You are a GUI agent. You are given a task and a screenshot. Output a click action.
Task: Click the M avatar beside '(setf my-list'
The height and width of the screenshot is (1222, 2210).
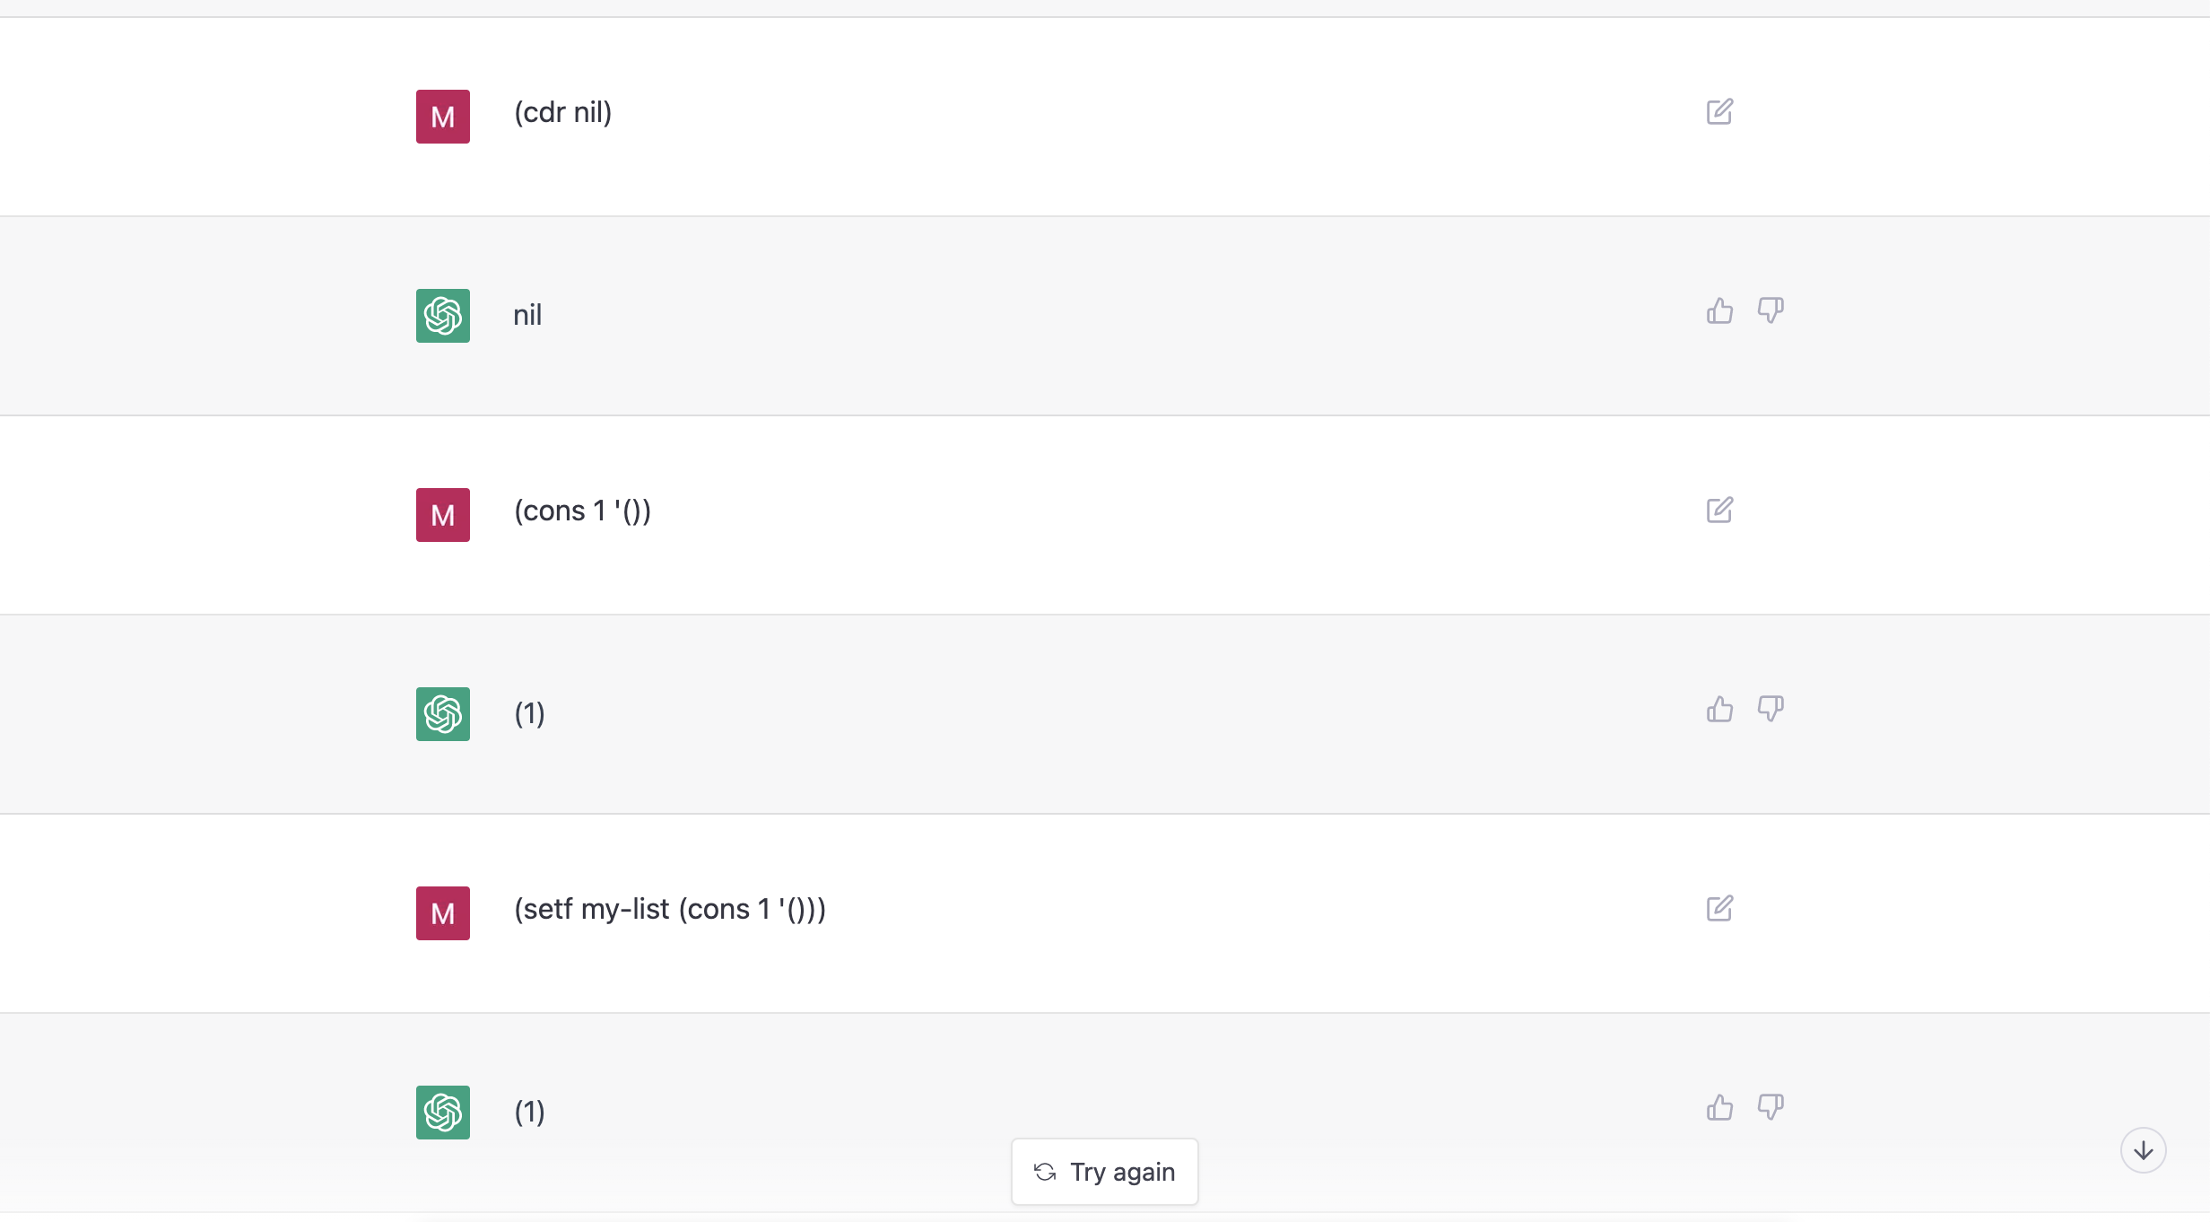pos(443,913)
